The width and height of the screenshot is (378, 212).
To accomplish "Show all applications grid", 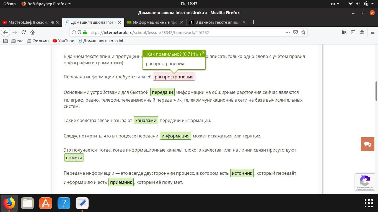I will pos(369,203).
